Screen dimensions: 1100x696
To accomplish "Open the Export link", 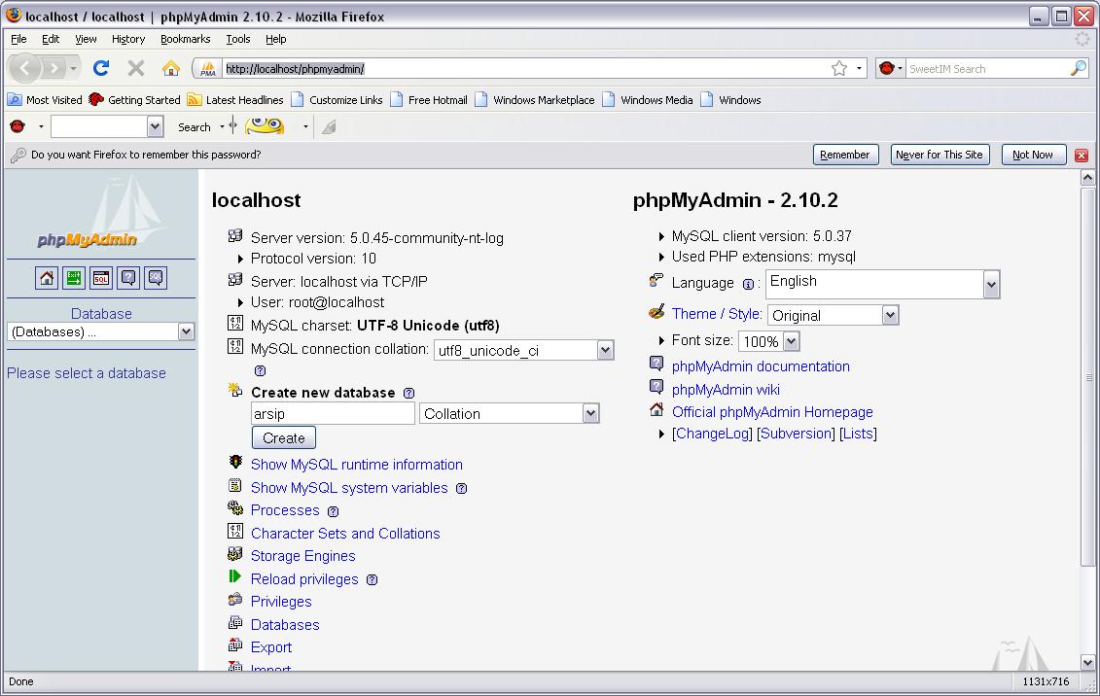I will [x=270, y=647].
